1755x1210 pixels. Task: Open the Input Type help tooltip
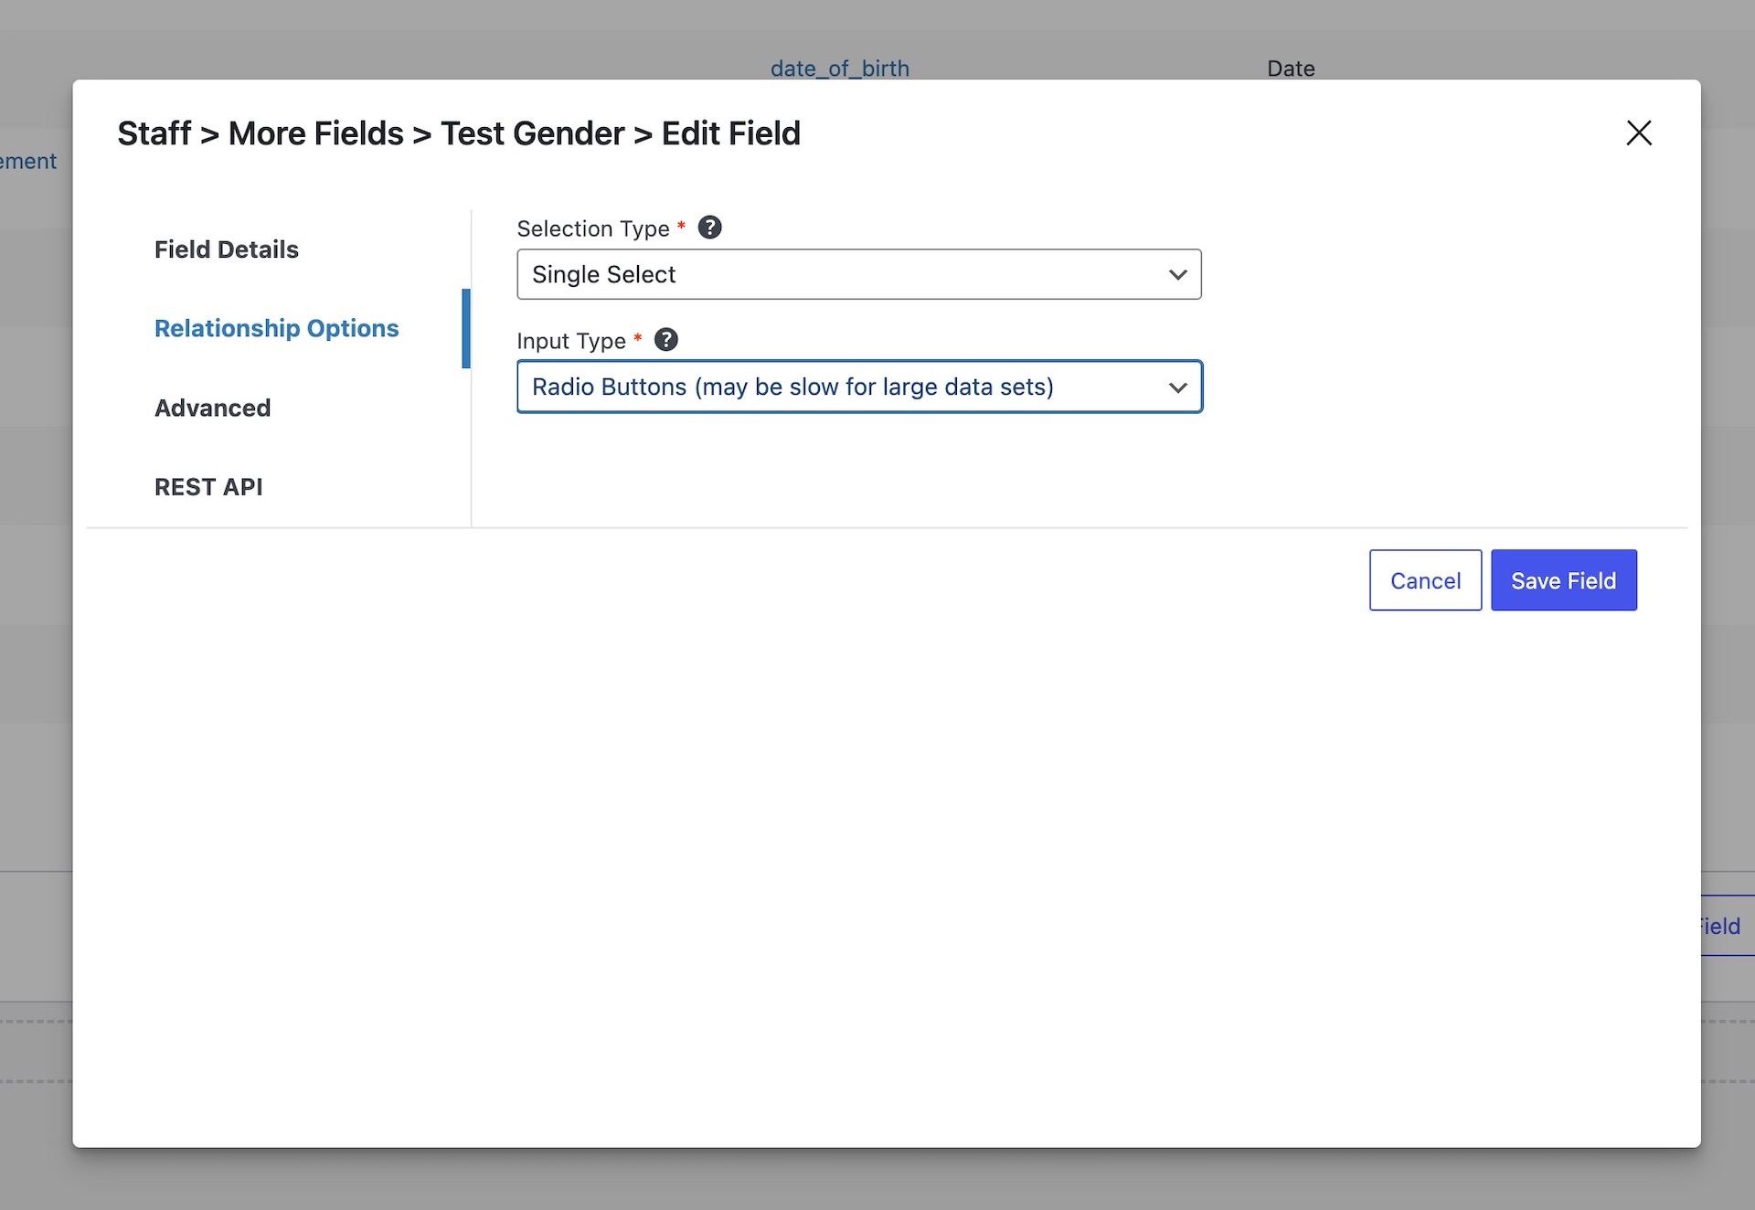click(666, 340)
